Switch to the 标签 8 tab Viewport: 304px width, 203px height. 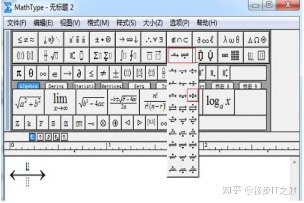pos(223,86)
